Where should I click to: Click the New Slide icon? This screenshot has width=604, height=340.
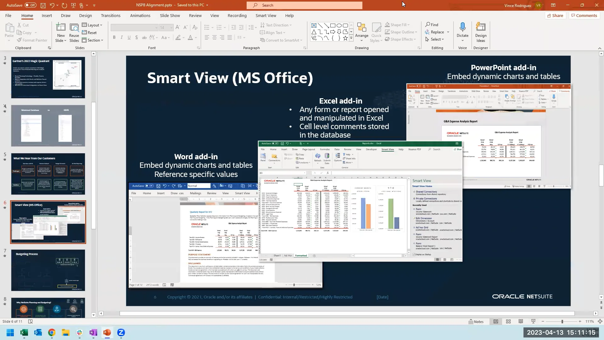[x=61, y=28]
